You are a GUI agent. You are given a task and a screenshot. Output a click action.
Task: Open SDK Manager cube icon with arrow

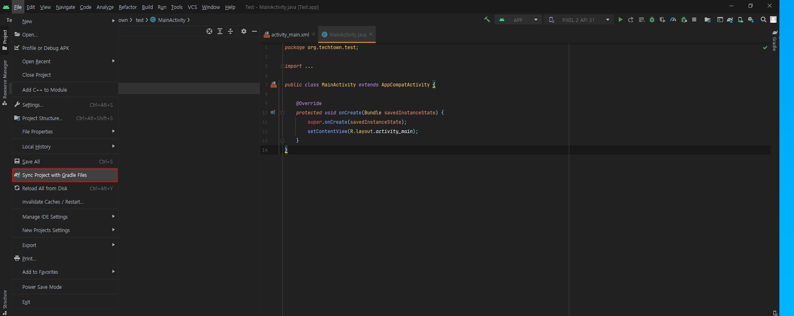pyautogui.click(x=751, y=20)
